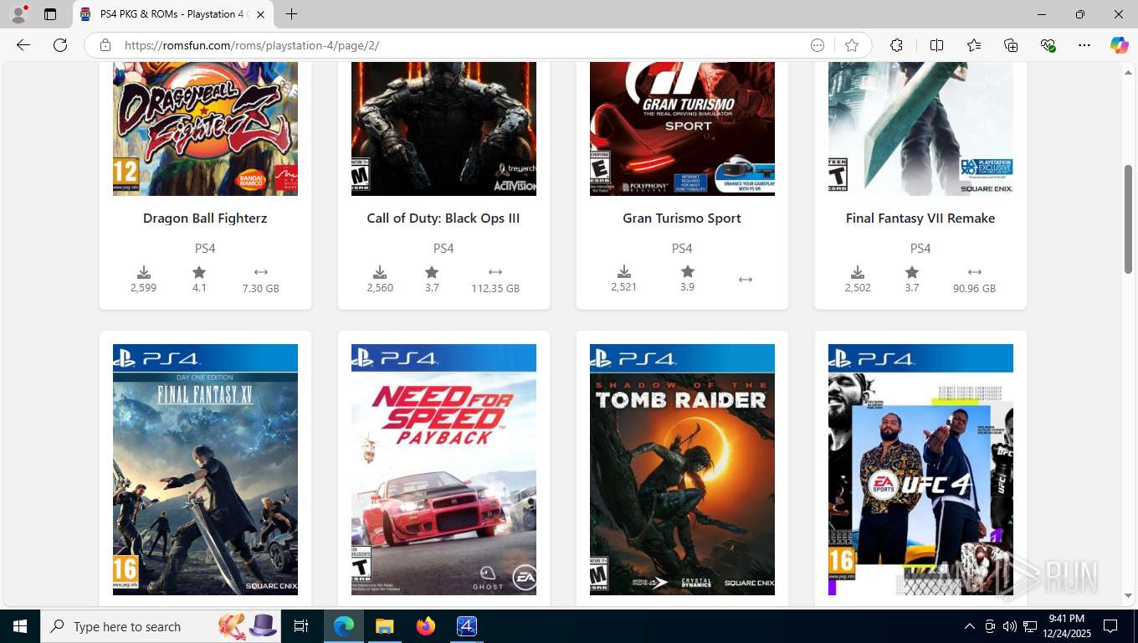Image resolution: width=1138 pixels, height=643 pixels.
Task: Open Settings and more menu
Action: [x=1084, y=45]
